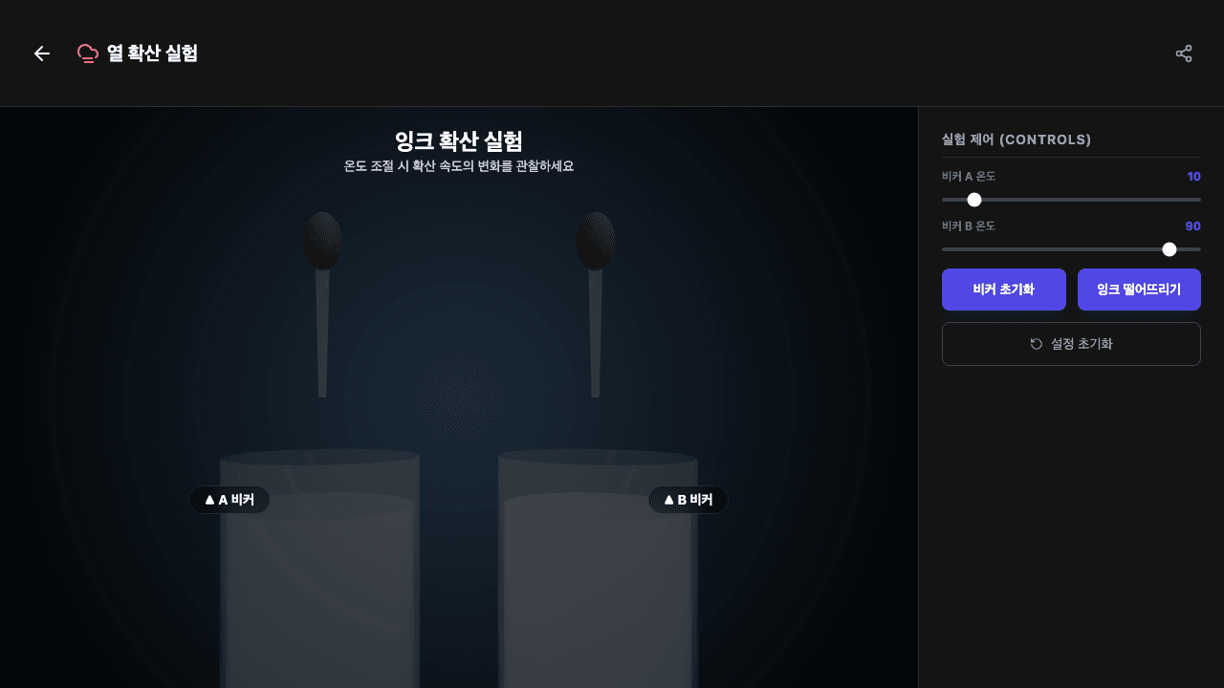Click the share icon in the top right
The image size is (1224, 688).
click(1184, 54)
